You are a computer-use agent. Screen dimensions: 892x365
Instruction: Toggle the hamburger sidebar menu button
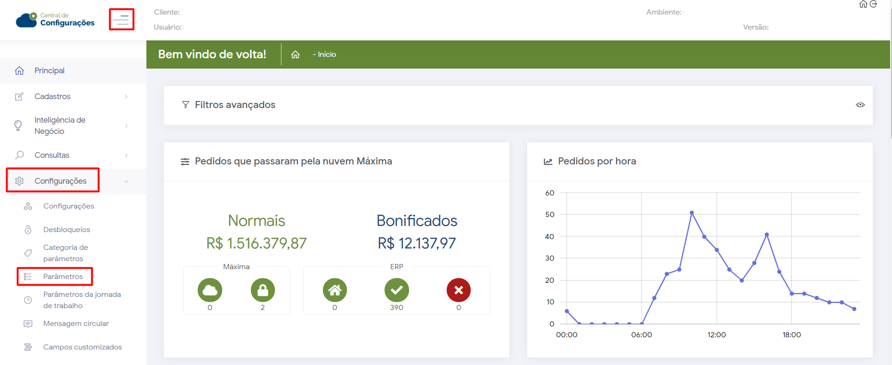121,19
